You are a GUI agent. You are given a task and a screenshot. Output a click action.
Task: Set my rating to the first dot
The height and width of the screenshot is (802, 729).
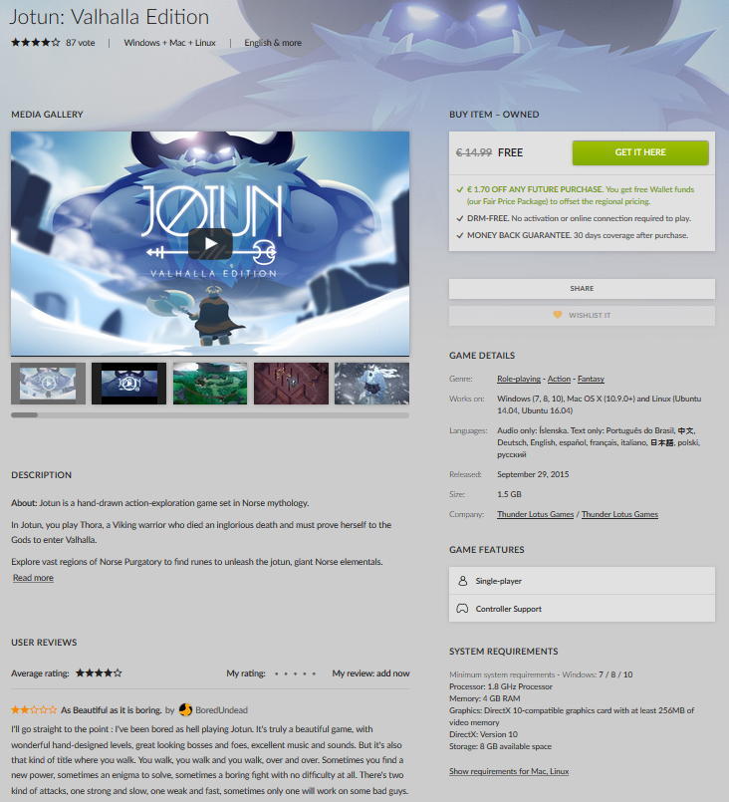click(x=277, y=673)
